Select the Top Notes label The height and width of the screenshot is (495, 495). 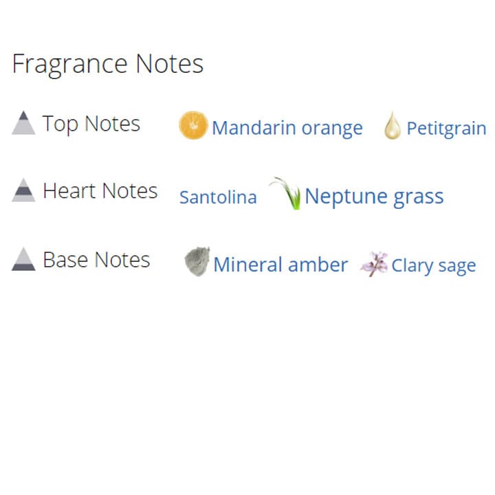[x=91, y=124]
